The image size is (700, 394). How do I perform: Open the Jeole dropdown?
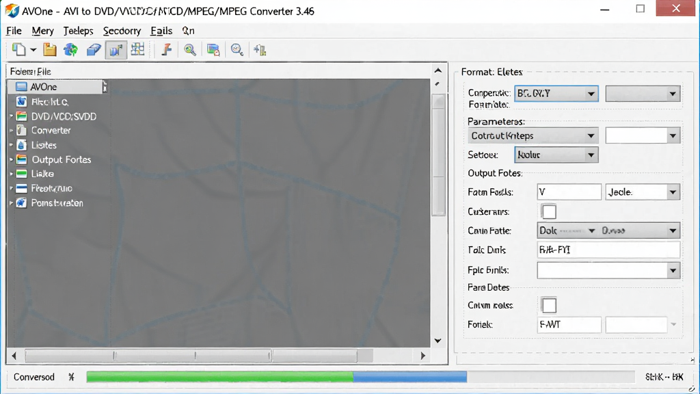tap(643, 192)
